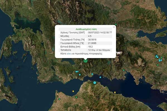Select the cyan marker cluster southwest of the epicenter
The width and height of the screenshot is (167, 111).
point(77,72)
